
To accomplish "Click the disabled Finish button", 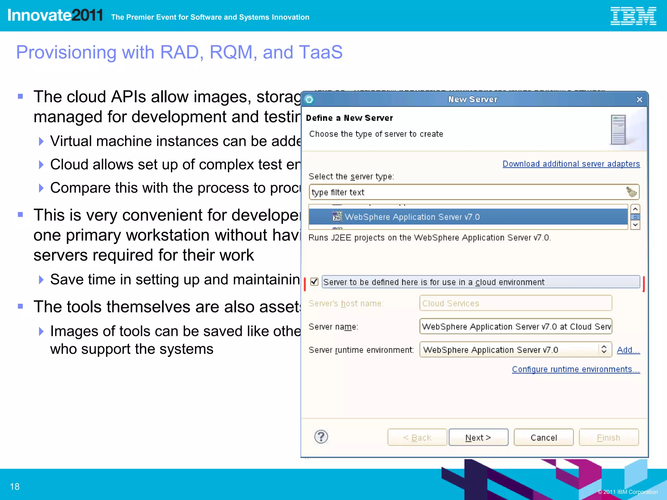I will click(x=609, y=437).
